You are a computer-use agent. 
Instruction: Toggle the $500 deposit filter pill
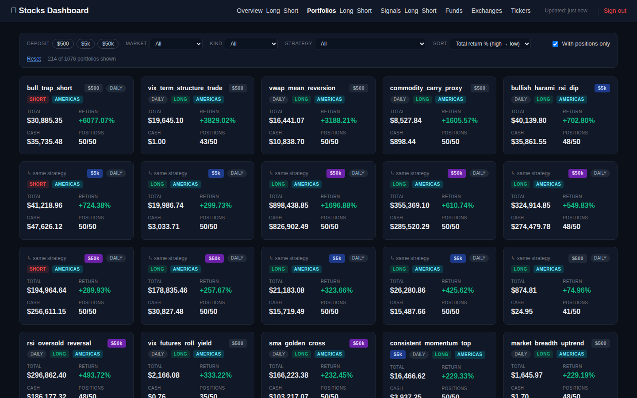coord(63,44)
